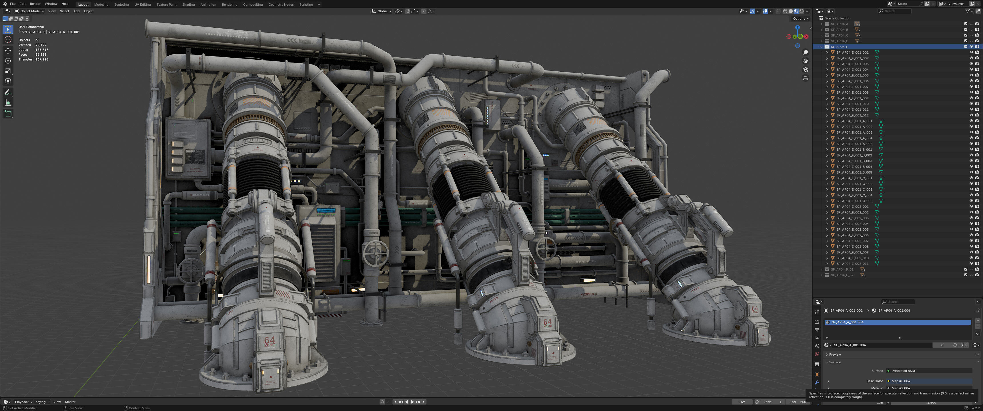Hide SF_AP04_E_001_001 with its eye icon
983x411 pixels.
(x=971, y=52)
